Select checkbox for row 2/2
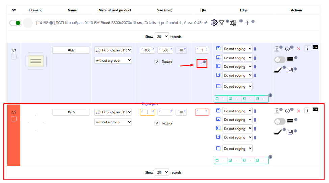This screenshot has width=329, height=183. [x=14, y=119]
